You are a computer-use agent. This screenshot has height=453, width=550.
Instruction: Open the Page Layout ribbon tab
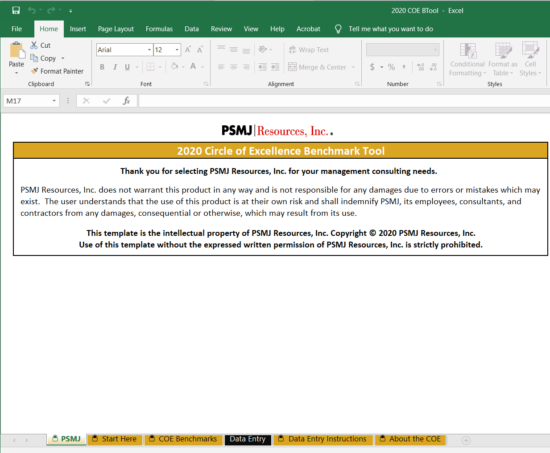coord(116,29)
